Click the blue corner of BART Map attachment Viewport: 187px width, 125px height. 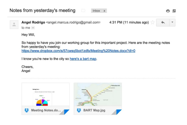point(119,112)
